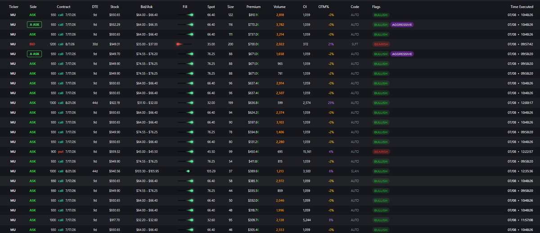This screenshot has width=540, height=233.
Task: Select the $700.0K premium cell
Action: 253,44
